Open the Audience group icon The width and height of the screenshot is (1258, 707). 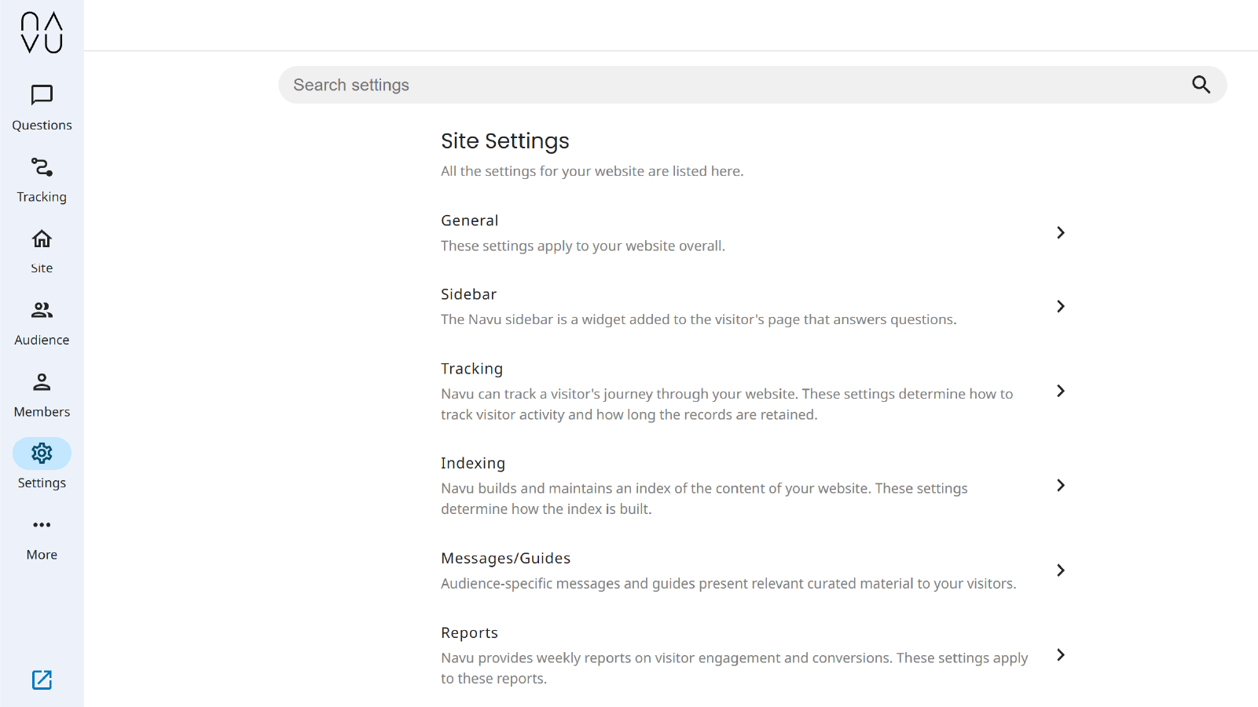click(42, 311)
